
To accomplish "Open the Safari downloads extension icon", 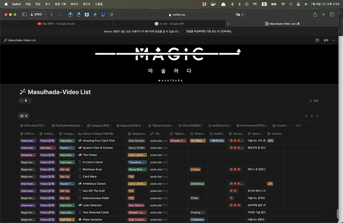I will click(70, 14).
